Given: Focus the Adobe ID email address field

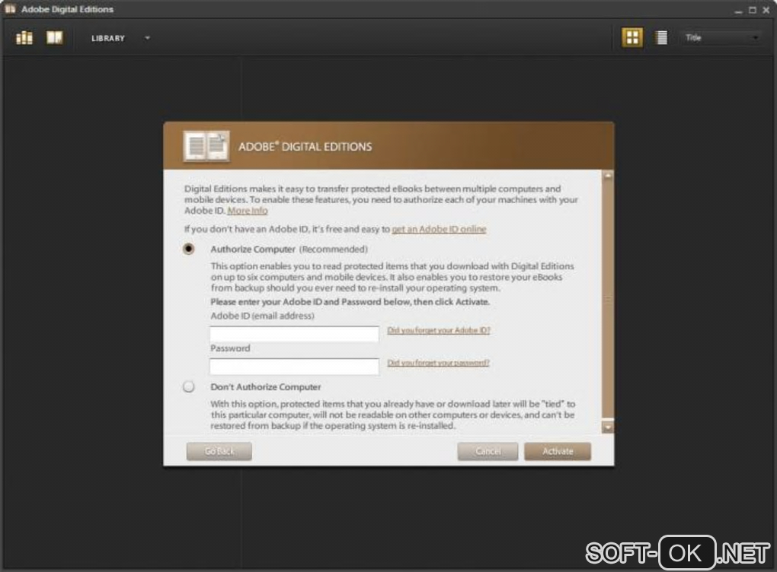Looking at the screenshot, I should (294, 333).
